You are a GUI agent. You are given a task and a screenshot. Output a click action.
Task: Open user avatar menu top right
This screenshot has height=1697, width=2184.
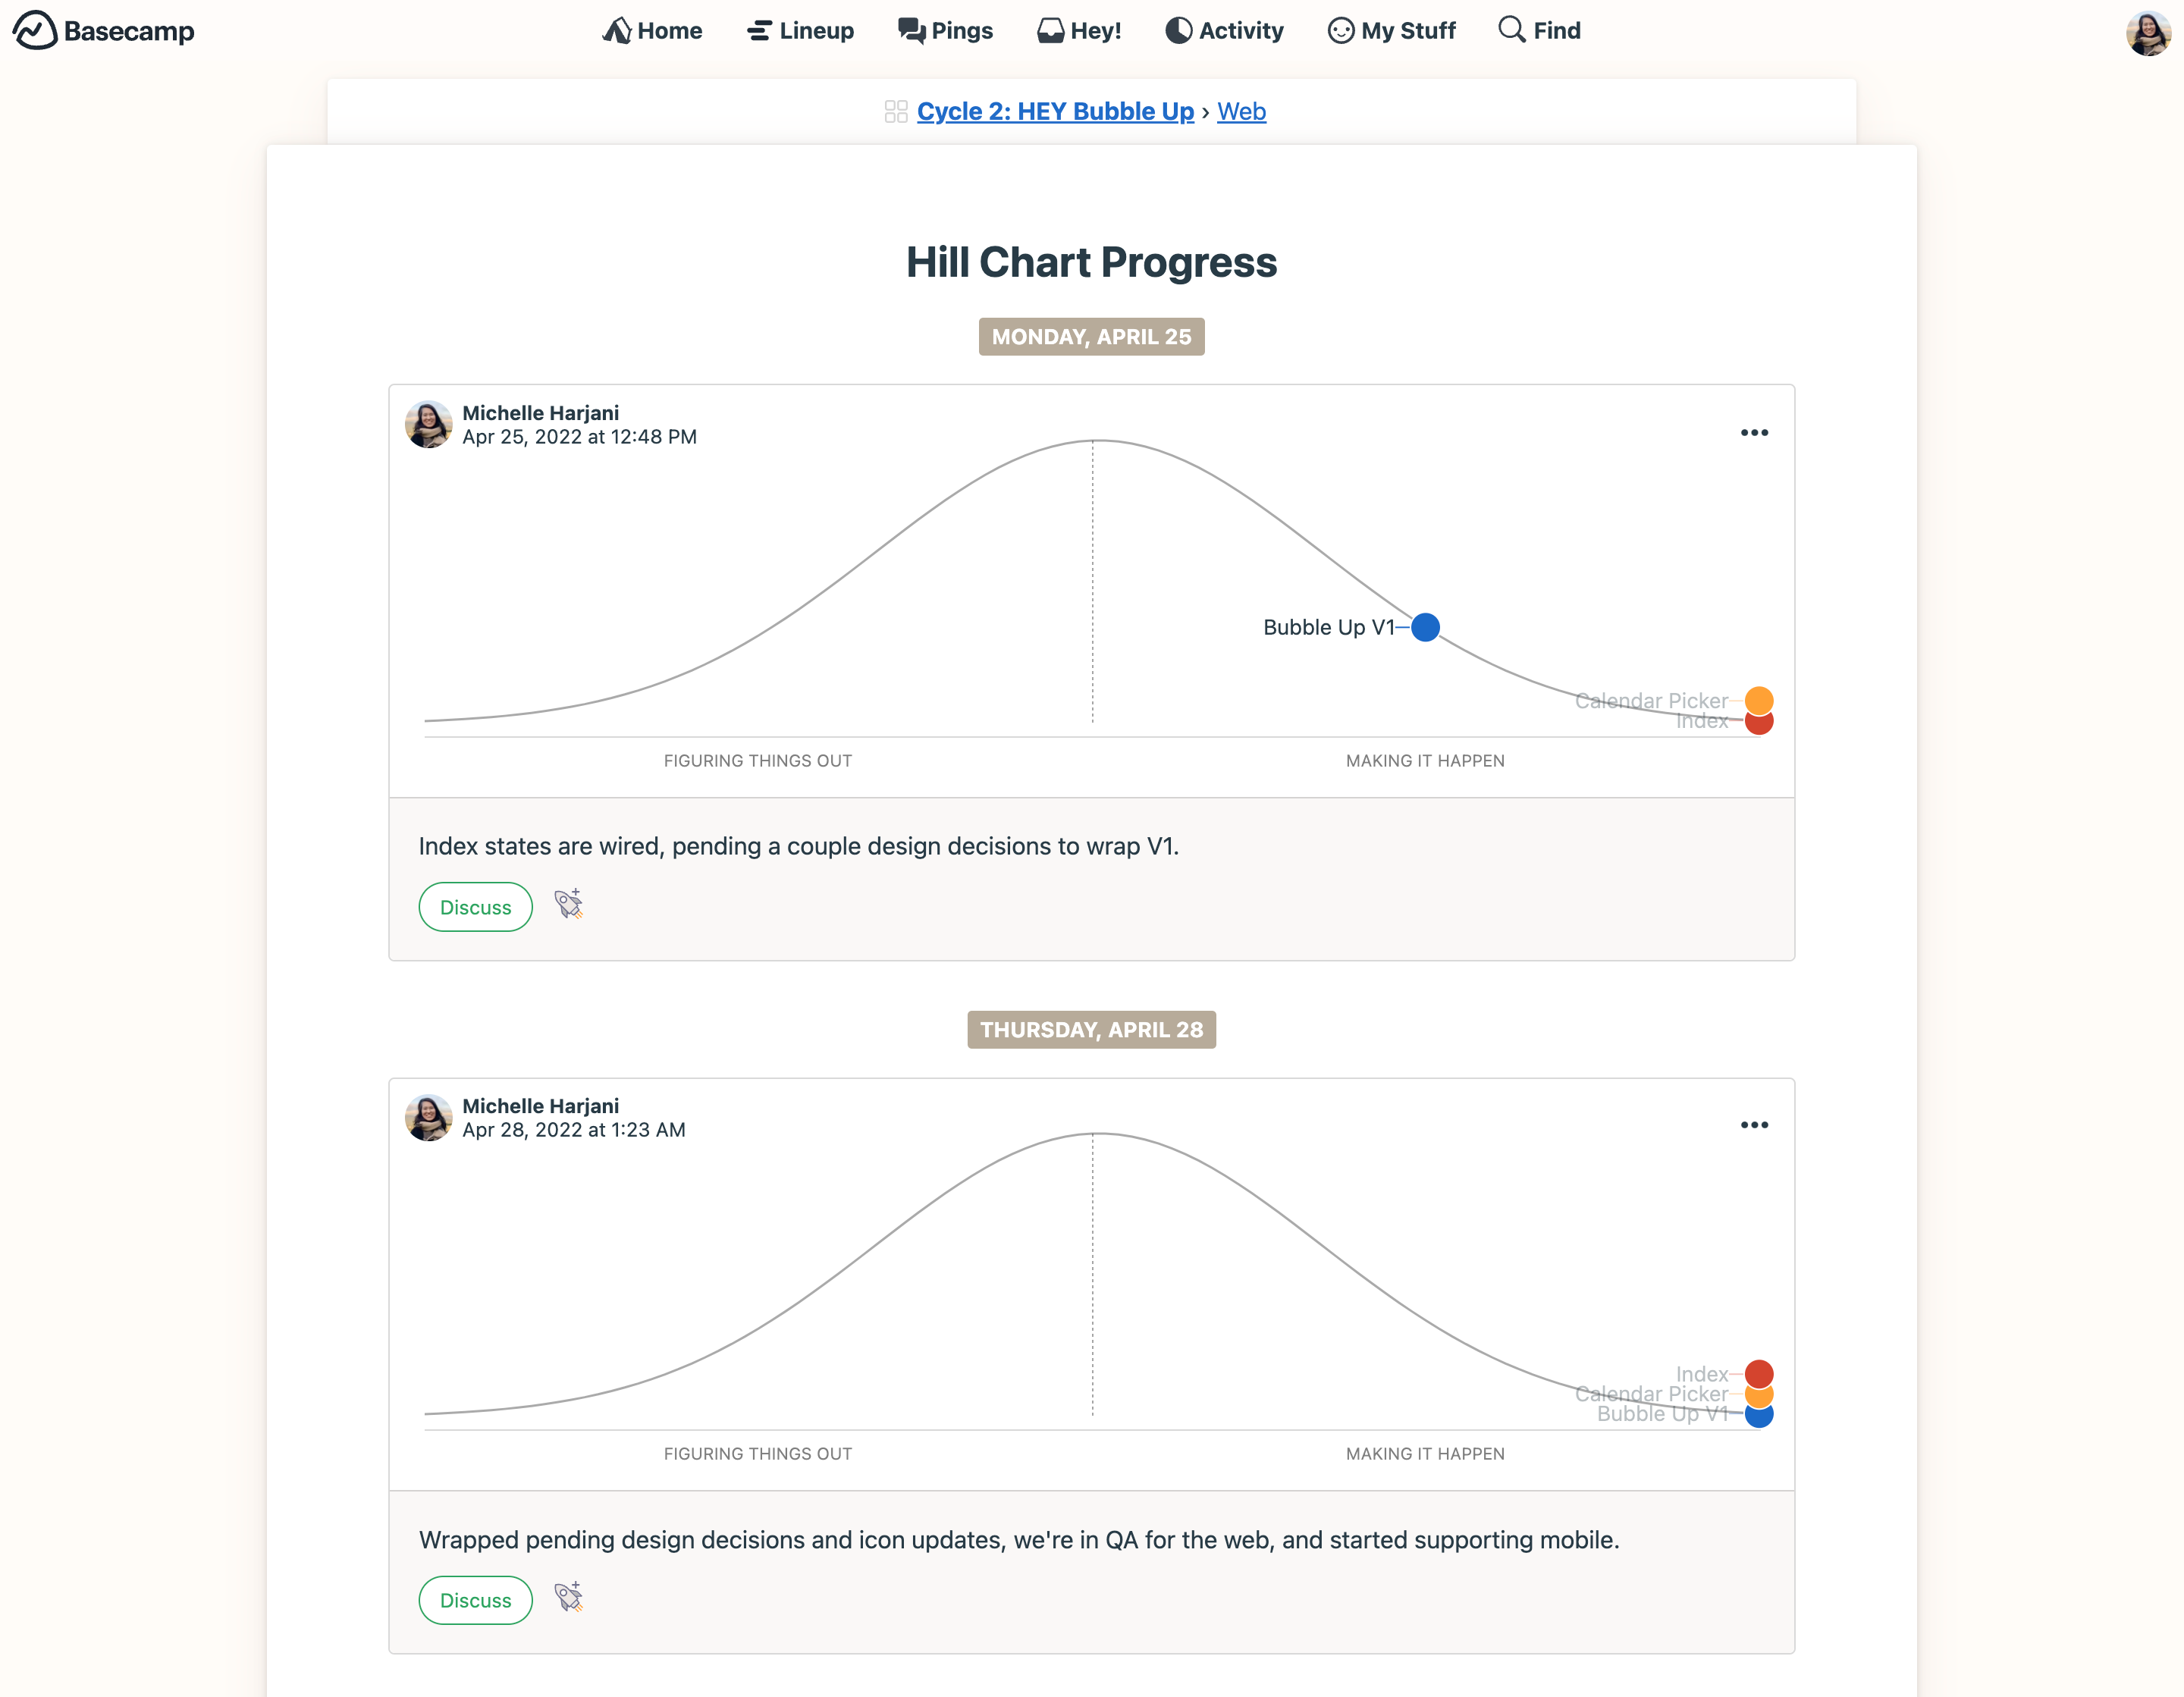[2147, 33]
